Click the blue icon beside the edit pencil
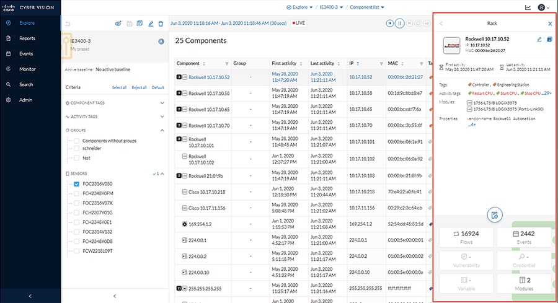Screen dimensions: 558x303 [549, 40]
